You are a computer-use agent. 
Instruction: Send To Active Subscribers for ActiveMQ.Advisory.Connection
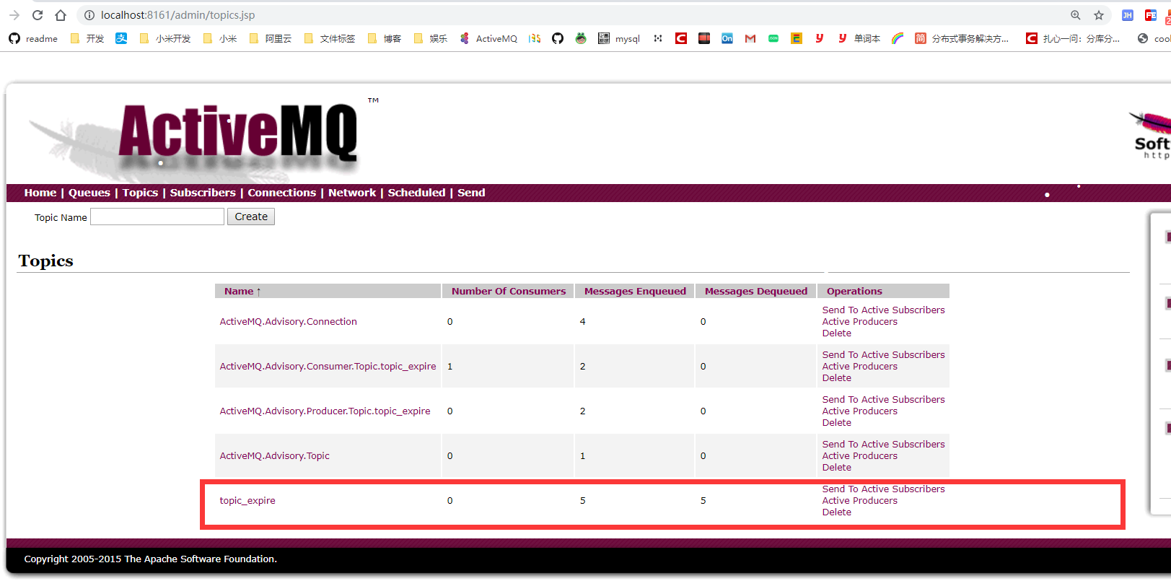[883, 310]
